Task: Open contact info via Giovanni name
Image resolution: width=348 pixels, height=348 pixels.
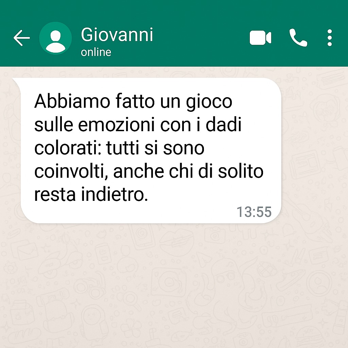Action: (117, 34)
